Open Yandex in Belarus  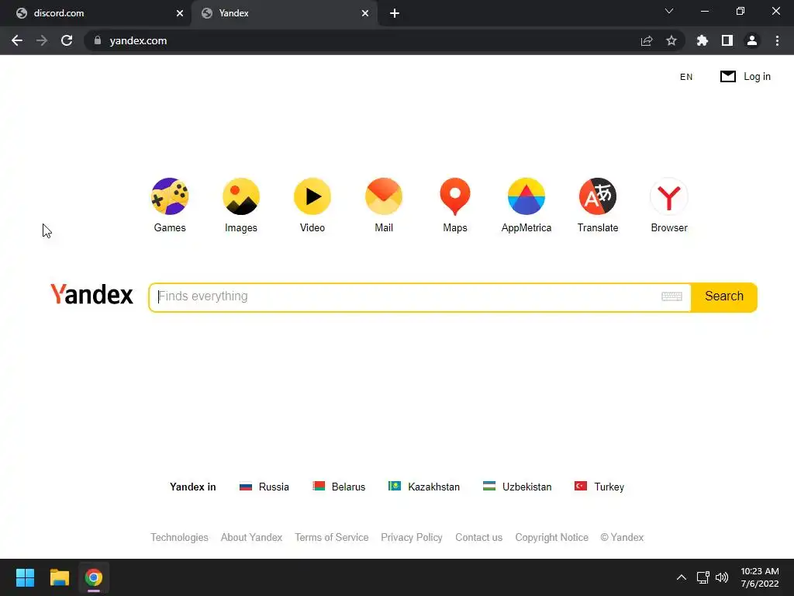coord(339,487)
